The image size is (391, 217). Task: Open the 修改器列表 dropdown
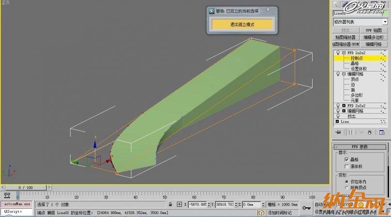(x=360, y=21)
